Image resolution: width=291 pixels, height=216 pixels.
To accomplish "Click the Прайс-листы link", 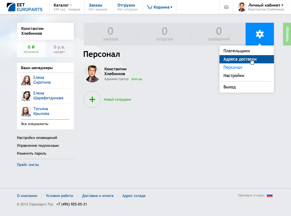I will [28, 165].
